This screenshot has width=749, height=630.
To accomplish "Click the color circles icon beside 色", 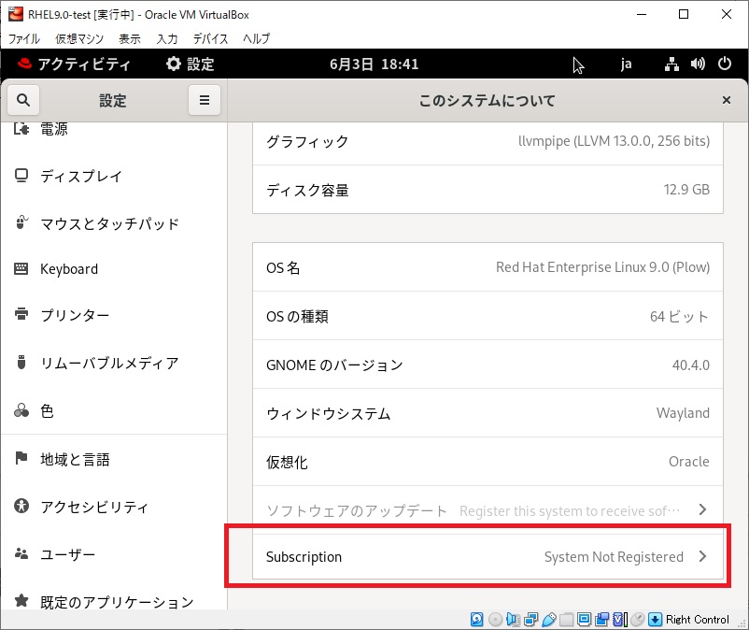I will pyautogui.click(x=21, y=410).
